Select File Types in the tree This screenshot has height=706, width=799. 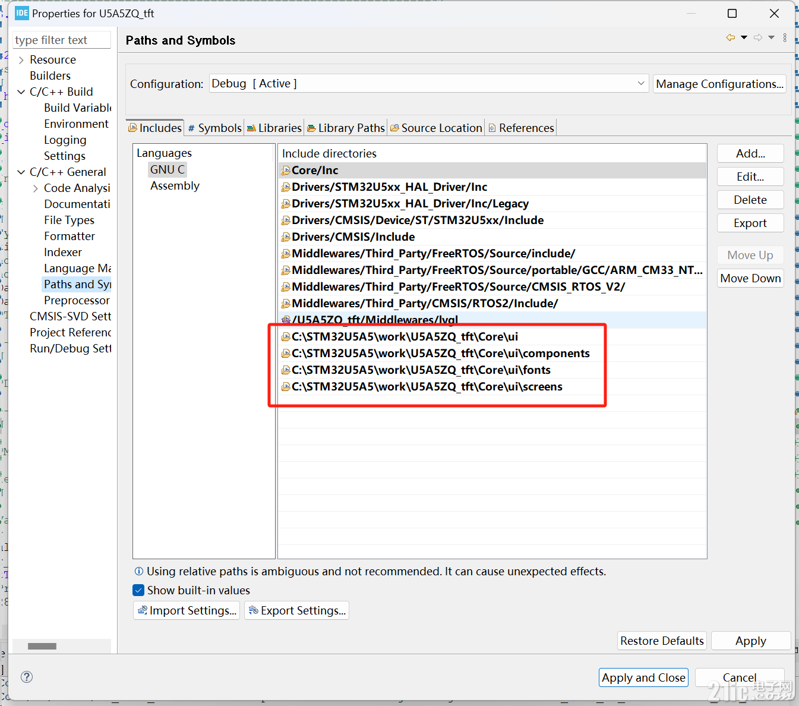69,220
